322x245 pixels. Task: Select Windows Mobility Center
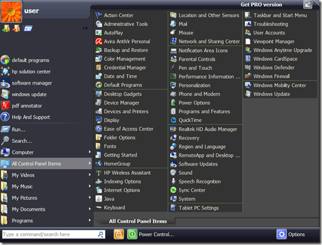click(x=280, y=85)
